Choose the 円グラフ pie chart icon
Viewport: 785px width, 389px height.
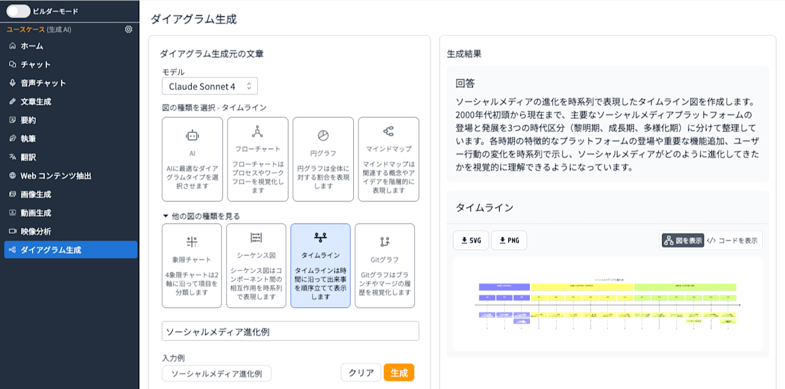pos(323,135)
